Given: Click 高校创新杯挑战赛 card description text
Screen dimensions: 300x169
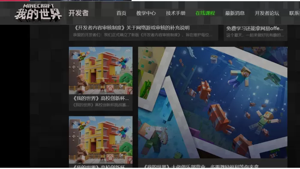Looking at the screenshot, I should tap(101, 105).
